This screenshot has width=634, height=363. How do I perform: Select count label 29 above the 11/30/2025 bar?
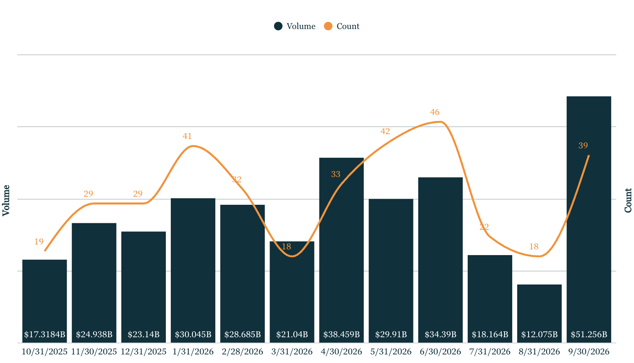coord(88,194)
